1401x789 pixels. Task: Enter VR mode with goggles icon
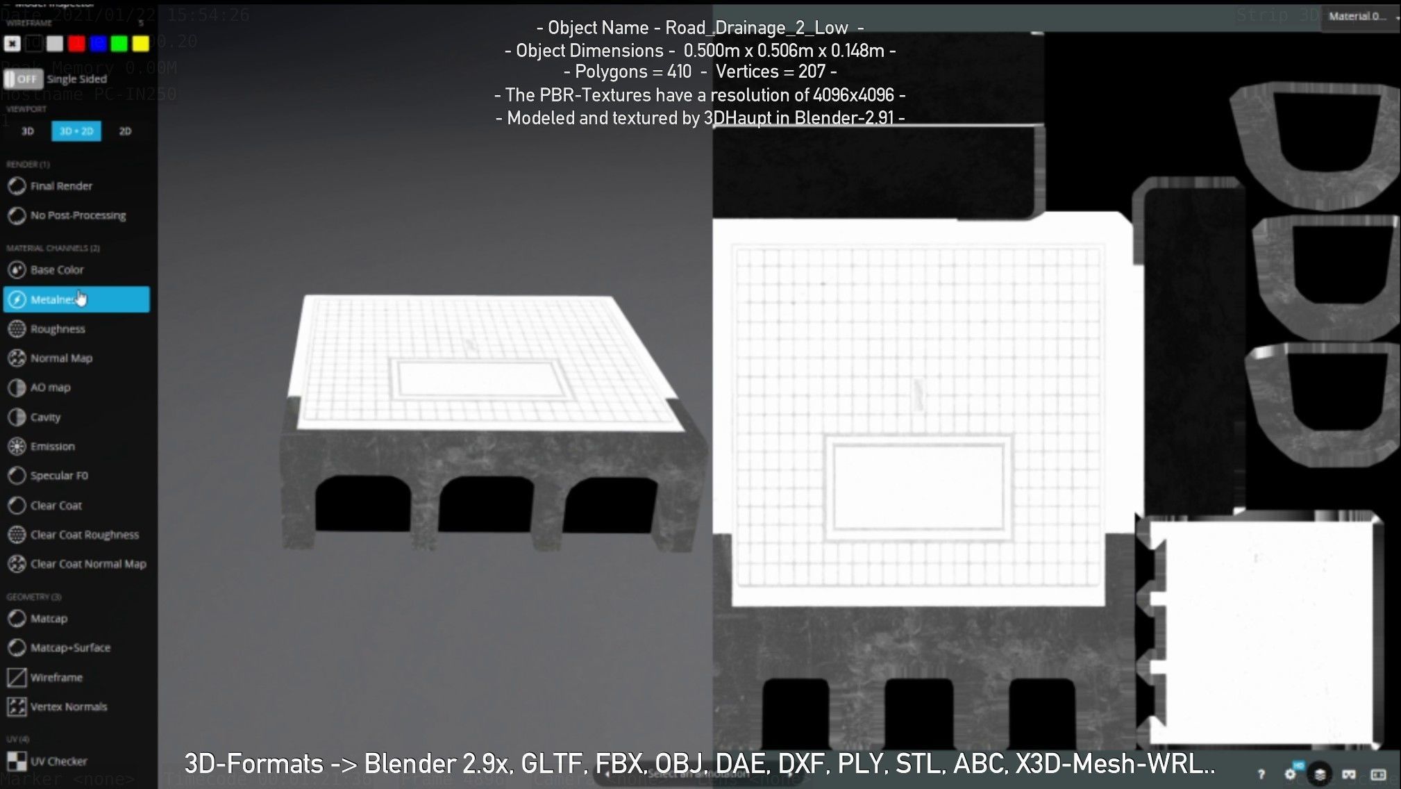pyautogui.click(x=1349, y=774)
